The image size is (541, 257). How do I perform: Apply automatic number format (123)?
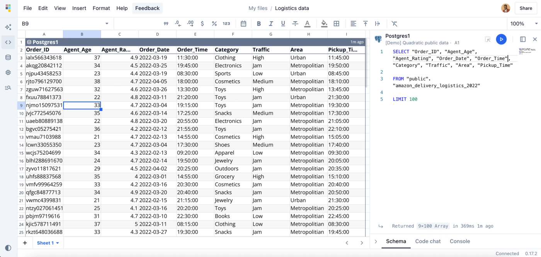coord(226,24)
